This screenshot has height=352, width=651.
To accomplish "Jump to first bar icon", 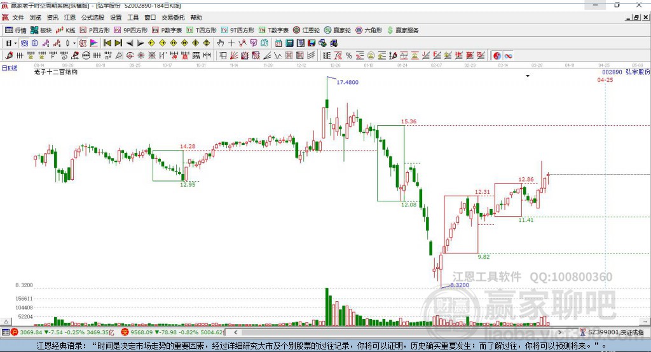I will click(x=107, y=43).
